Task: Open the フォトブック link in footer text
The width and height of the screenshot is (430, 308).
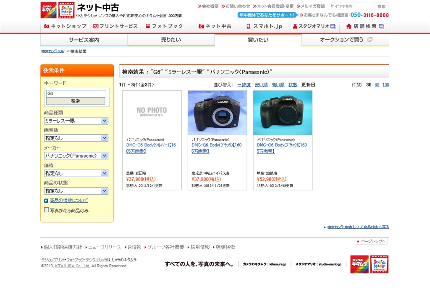Action: (x=75, y=260)
